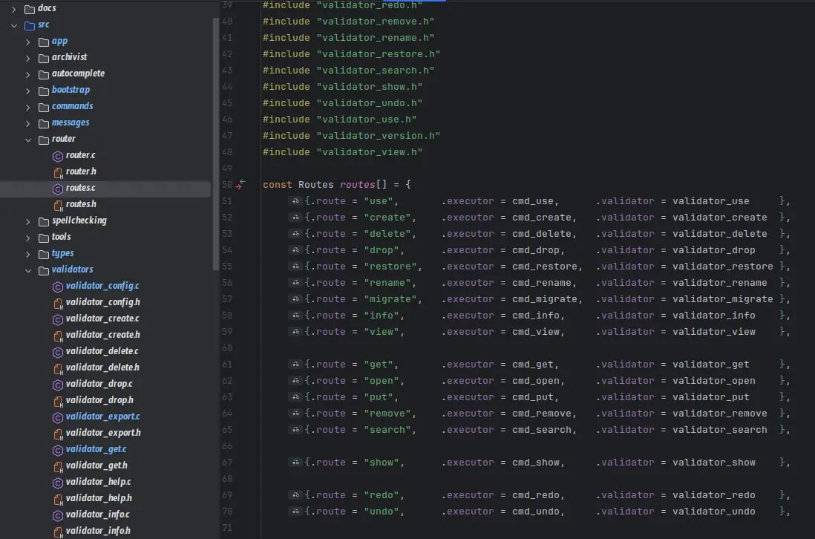Click the project tree vertical scrollbar
The width and height of the screenshot is (815, 539).
coord(216,144)
